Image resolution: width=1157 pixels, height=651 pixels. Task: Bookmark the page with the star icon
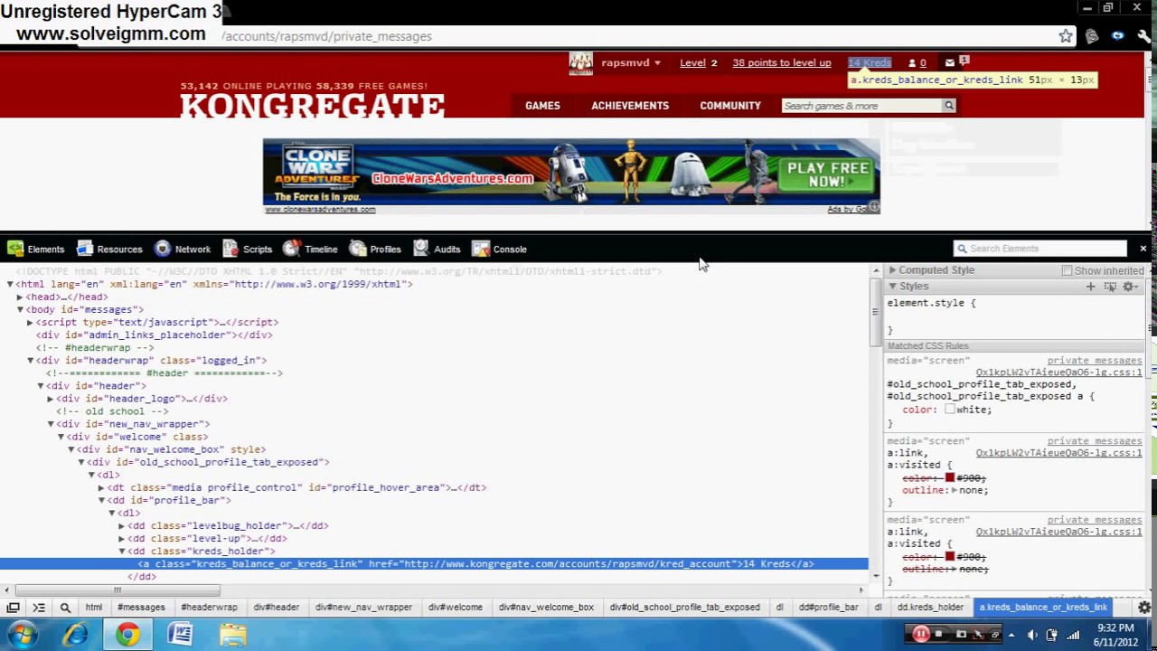pyautogui.click(x=1066, y=36)
